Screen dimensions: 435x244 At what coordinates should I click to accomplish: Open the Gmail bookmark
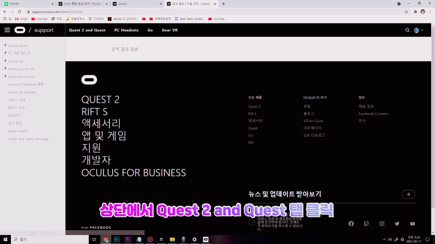[21, 19]
